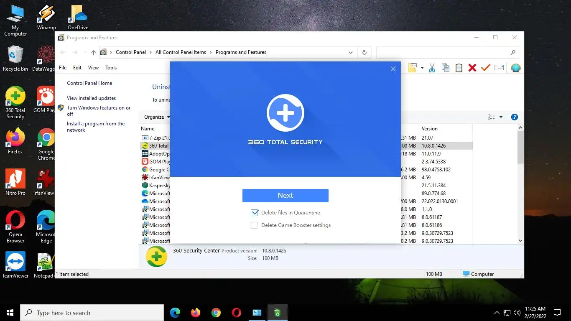This screenshot has width=571, height=321.
Task: Open the Edit menu
Action: [77, 68]
